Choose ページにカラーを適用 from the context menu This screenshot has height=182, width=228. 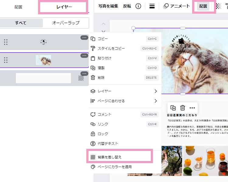(x=125, y=167)
